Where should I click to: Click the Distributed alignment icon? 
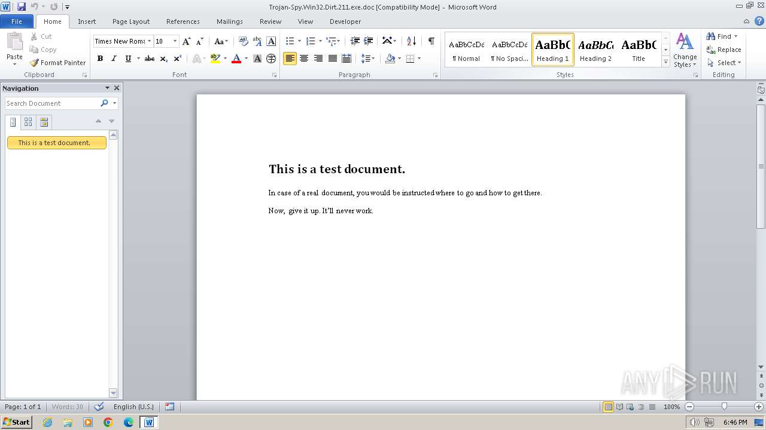tap(346, 59)
